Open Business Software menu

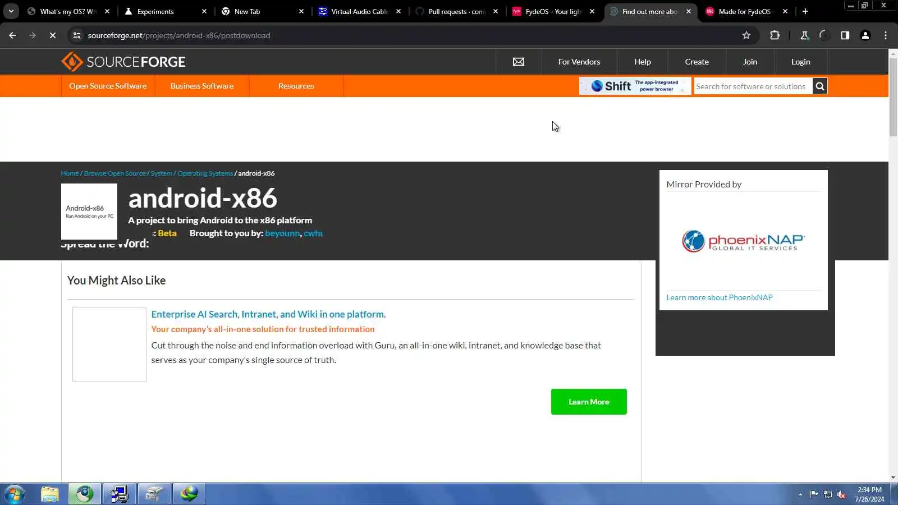tap(202, 86)
